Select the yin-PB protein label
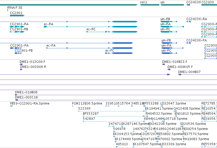The image size is (217, 148). [x=166, y=40]
